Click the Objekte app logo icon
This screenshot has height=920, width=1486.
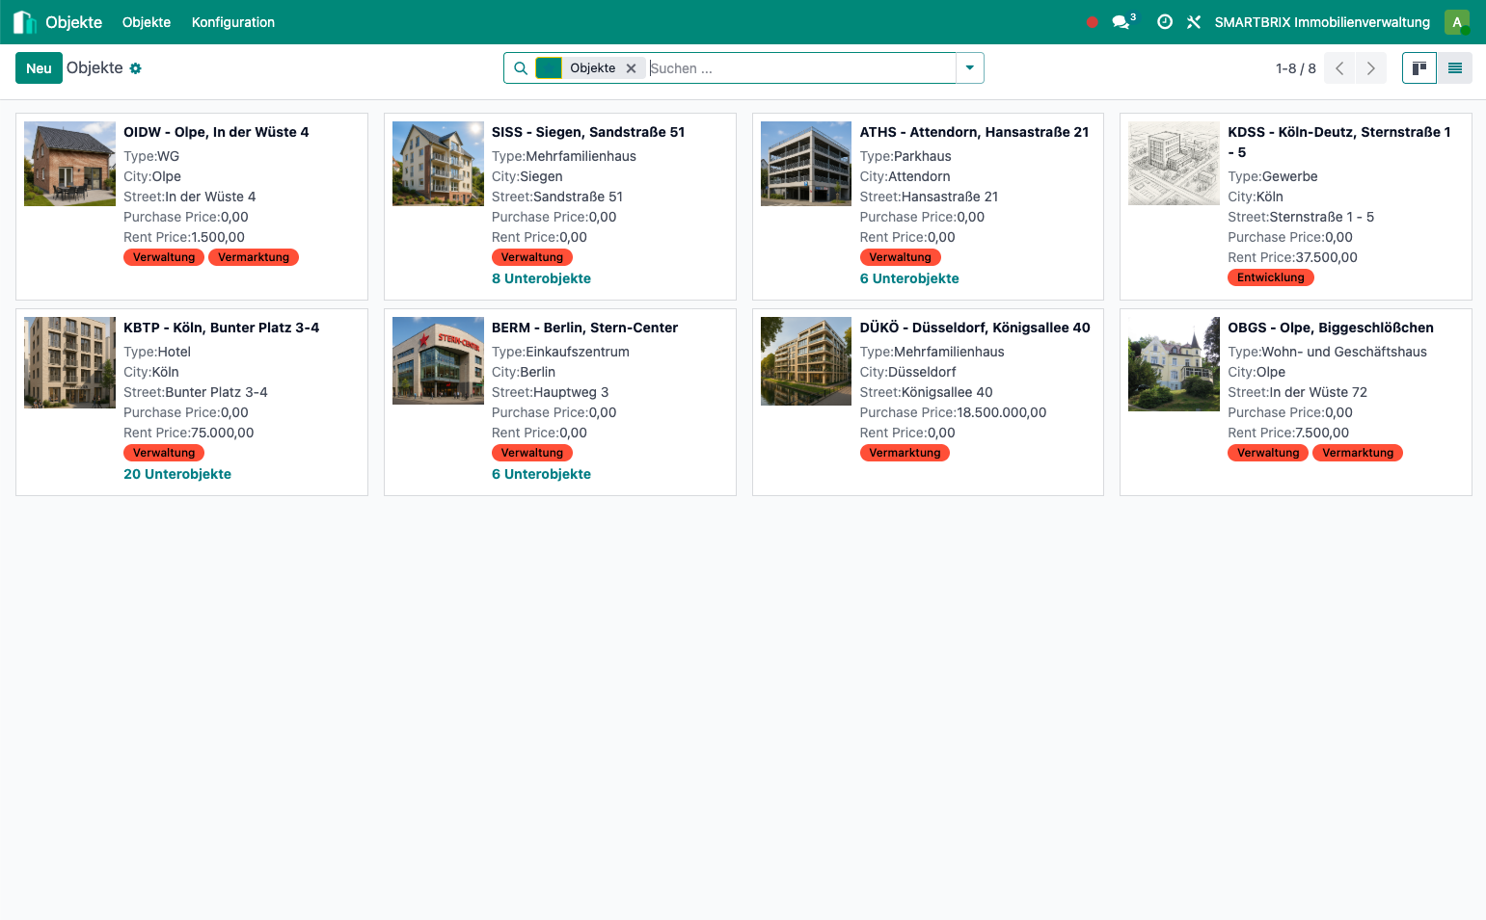(x=24, y=22)
